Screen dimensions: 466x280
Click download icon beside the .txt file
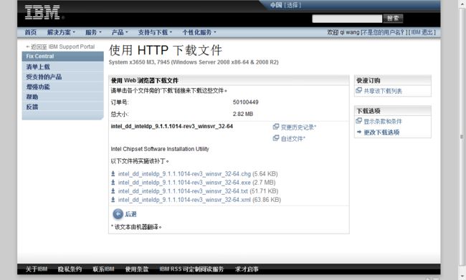(113, 191)
